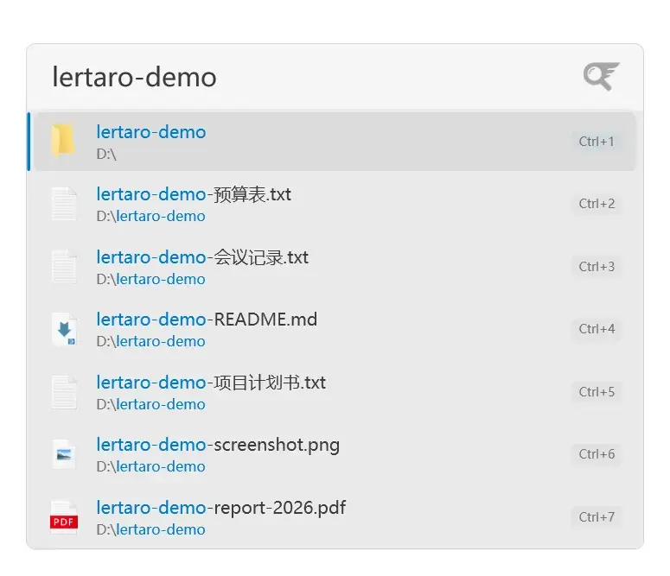The height and width of the screenshot is (576, 670).
Task: Click the path under 项目计划书.txt
Action: 150,404
